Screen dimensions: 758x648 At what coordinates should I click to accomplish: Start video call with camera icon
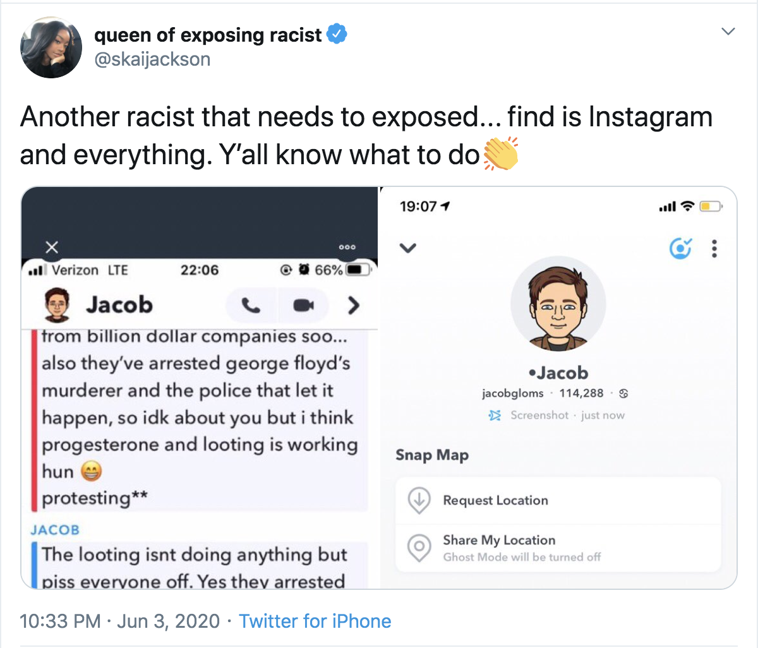tap(304, 306)
